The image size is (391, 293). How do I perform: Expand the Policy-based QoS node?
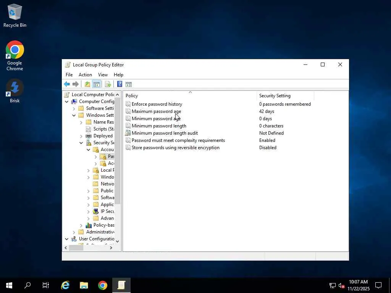(x=81, y=225)
